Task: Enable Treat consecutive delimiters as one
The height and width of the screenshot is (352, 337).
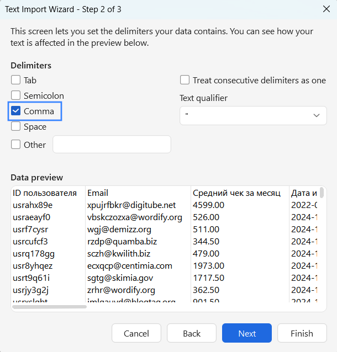Action: (185, 80)
